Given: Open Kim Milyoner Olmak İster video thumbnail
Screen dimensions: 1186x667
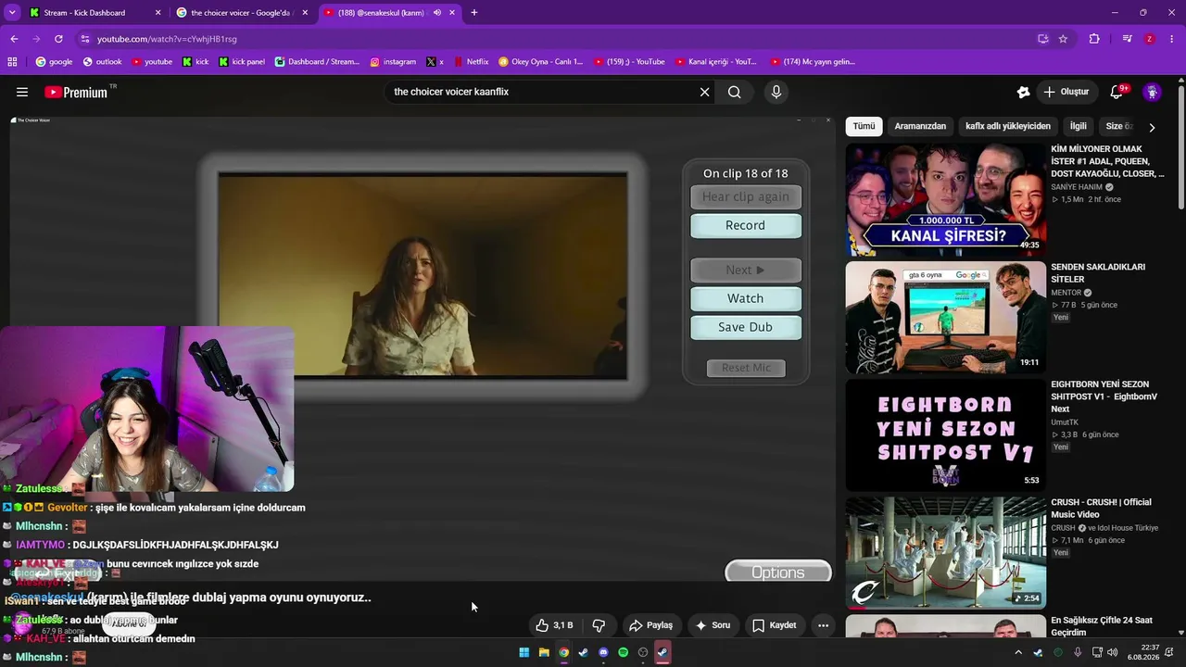Looking at the screenshot, I should pyautogui.click(x=946, y=199).
